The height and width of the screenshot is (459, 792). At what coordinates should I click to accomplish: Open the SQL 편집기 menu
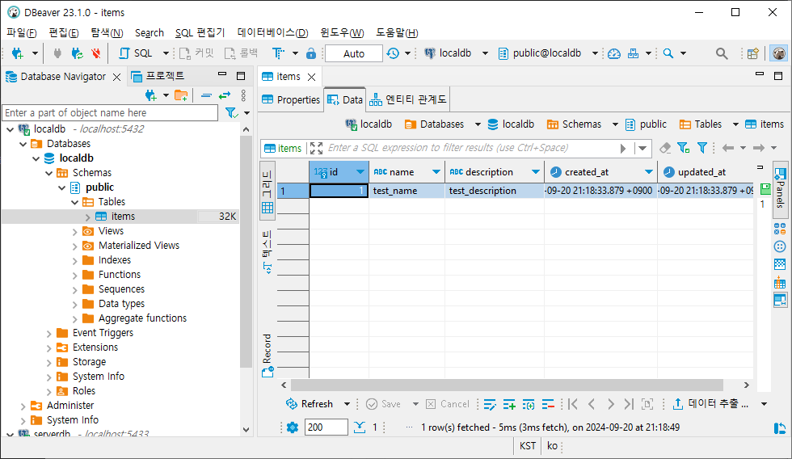coord(200,33)
